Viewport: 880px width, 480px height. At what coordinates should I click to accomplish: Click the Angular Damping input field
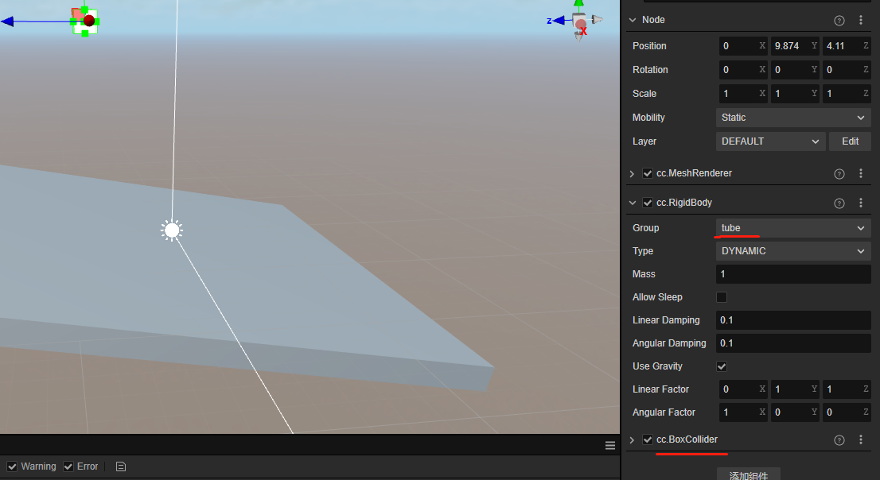[793, 343]
